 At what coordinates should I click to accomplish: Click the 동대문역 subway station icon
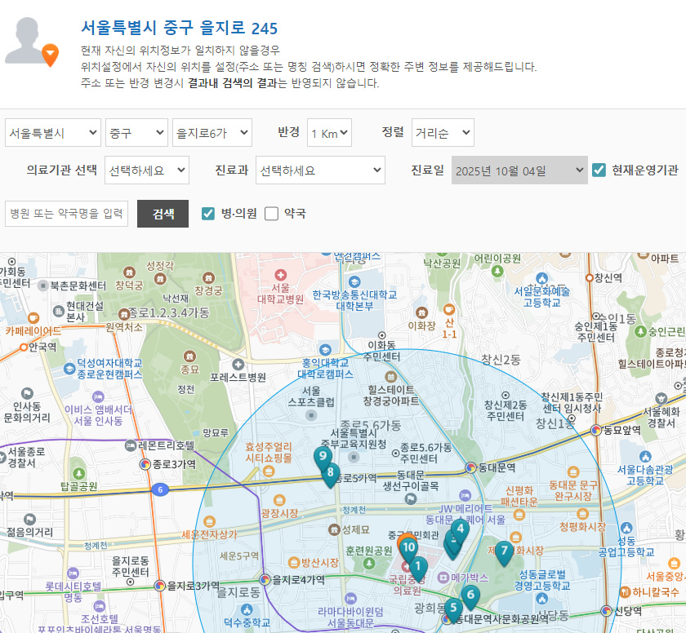tap(470, 468)
